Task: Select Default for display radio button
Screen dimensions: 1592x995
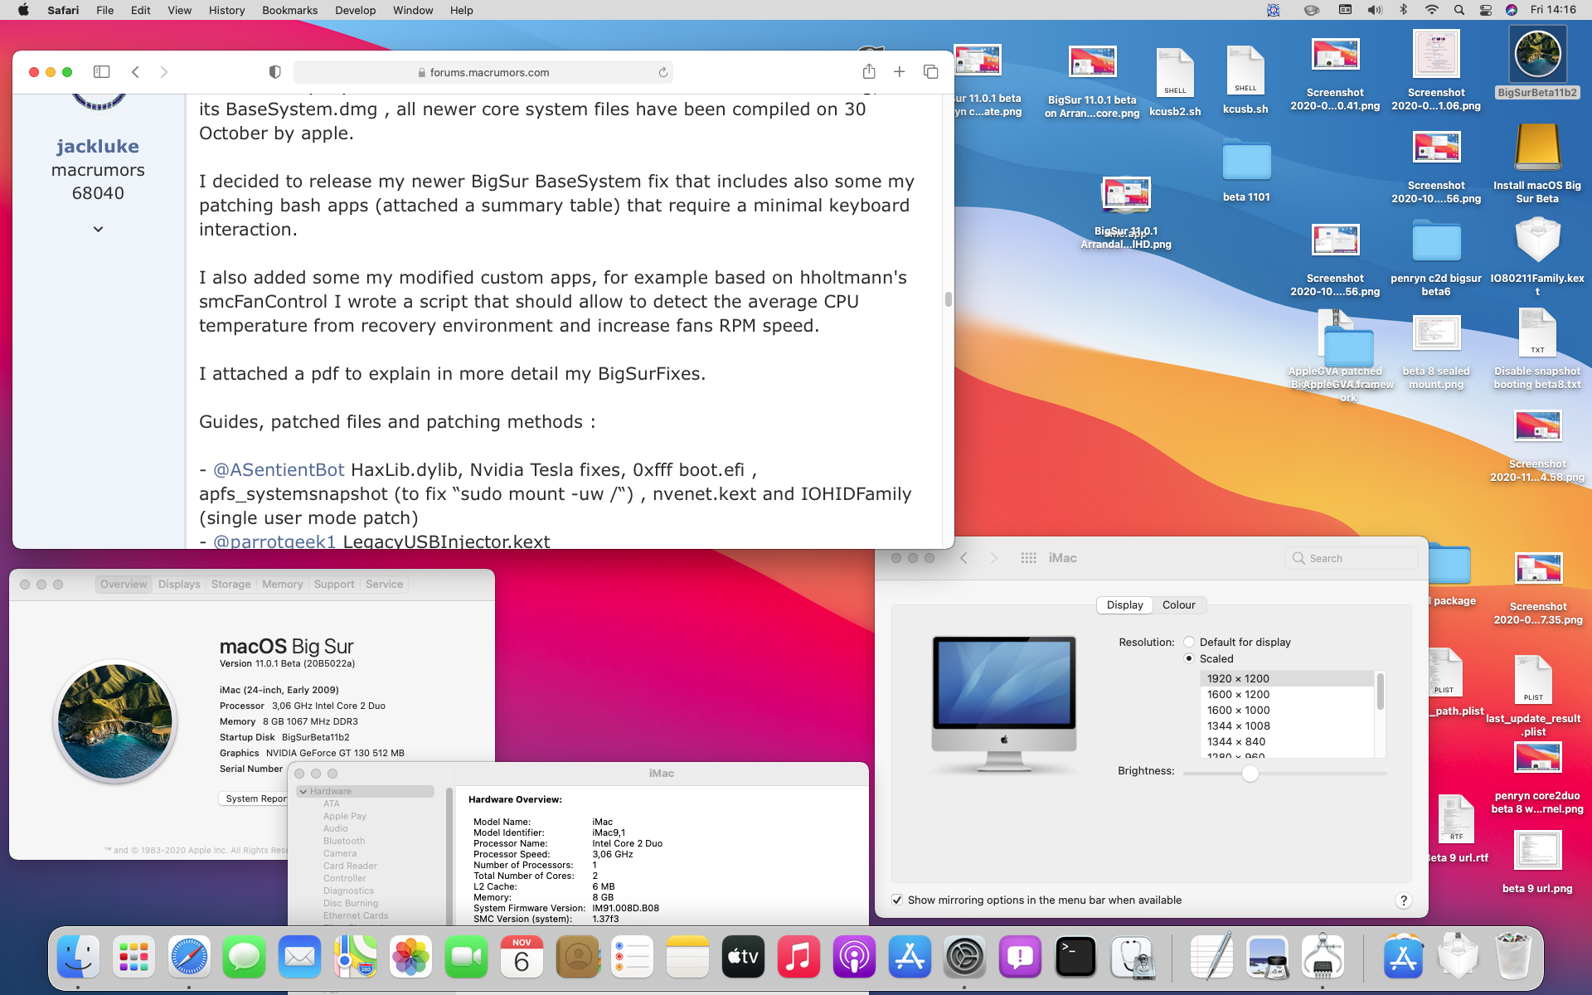Action: (1189, 642)
